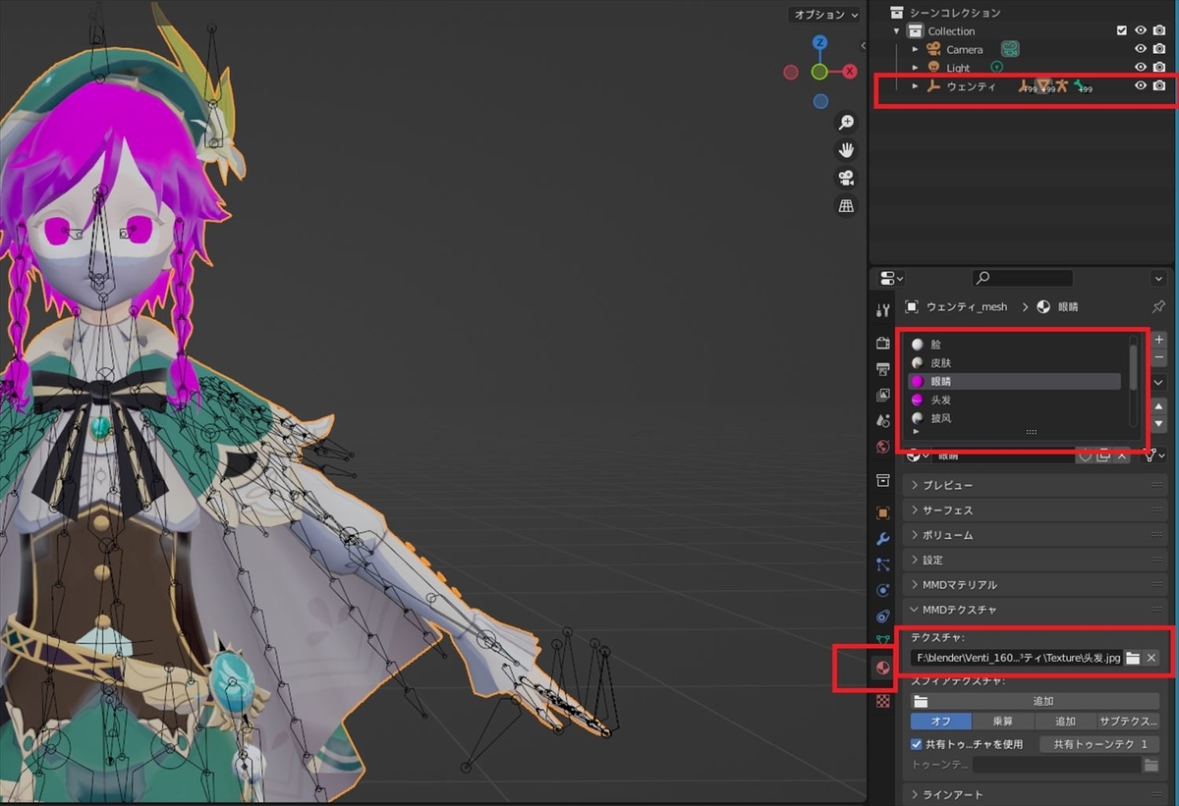Screen dimensions: 1179x806
Task: Open the properties editor type dropdown
Action: (892, 278)
